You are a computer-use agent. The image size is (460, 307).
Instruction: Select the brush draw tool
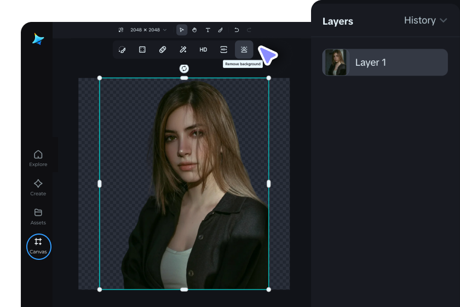pyautogui.click(x=220, y=30)
